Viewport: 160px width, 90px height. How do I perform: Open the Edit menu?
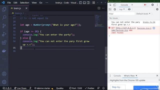[x=15, y=3]
